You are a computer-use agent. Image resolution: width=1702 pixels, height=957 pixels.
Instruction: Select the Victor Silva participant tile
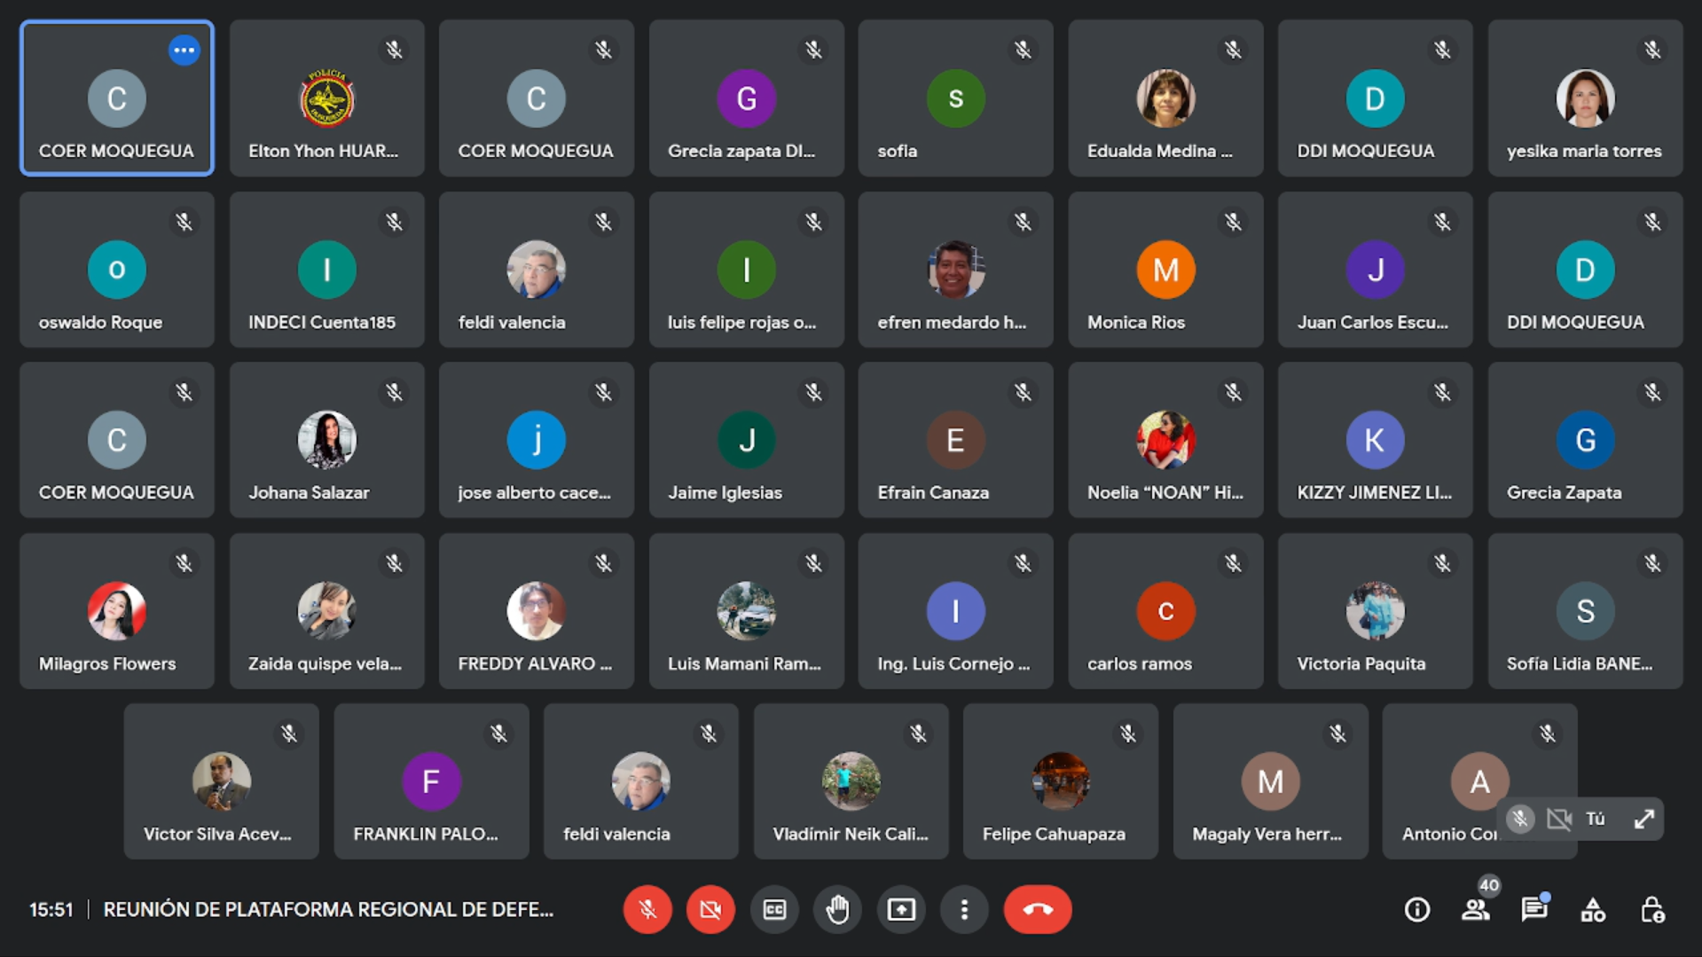click(x=221, y=781)
